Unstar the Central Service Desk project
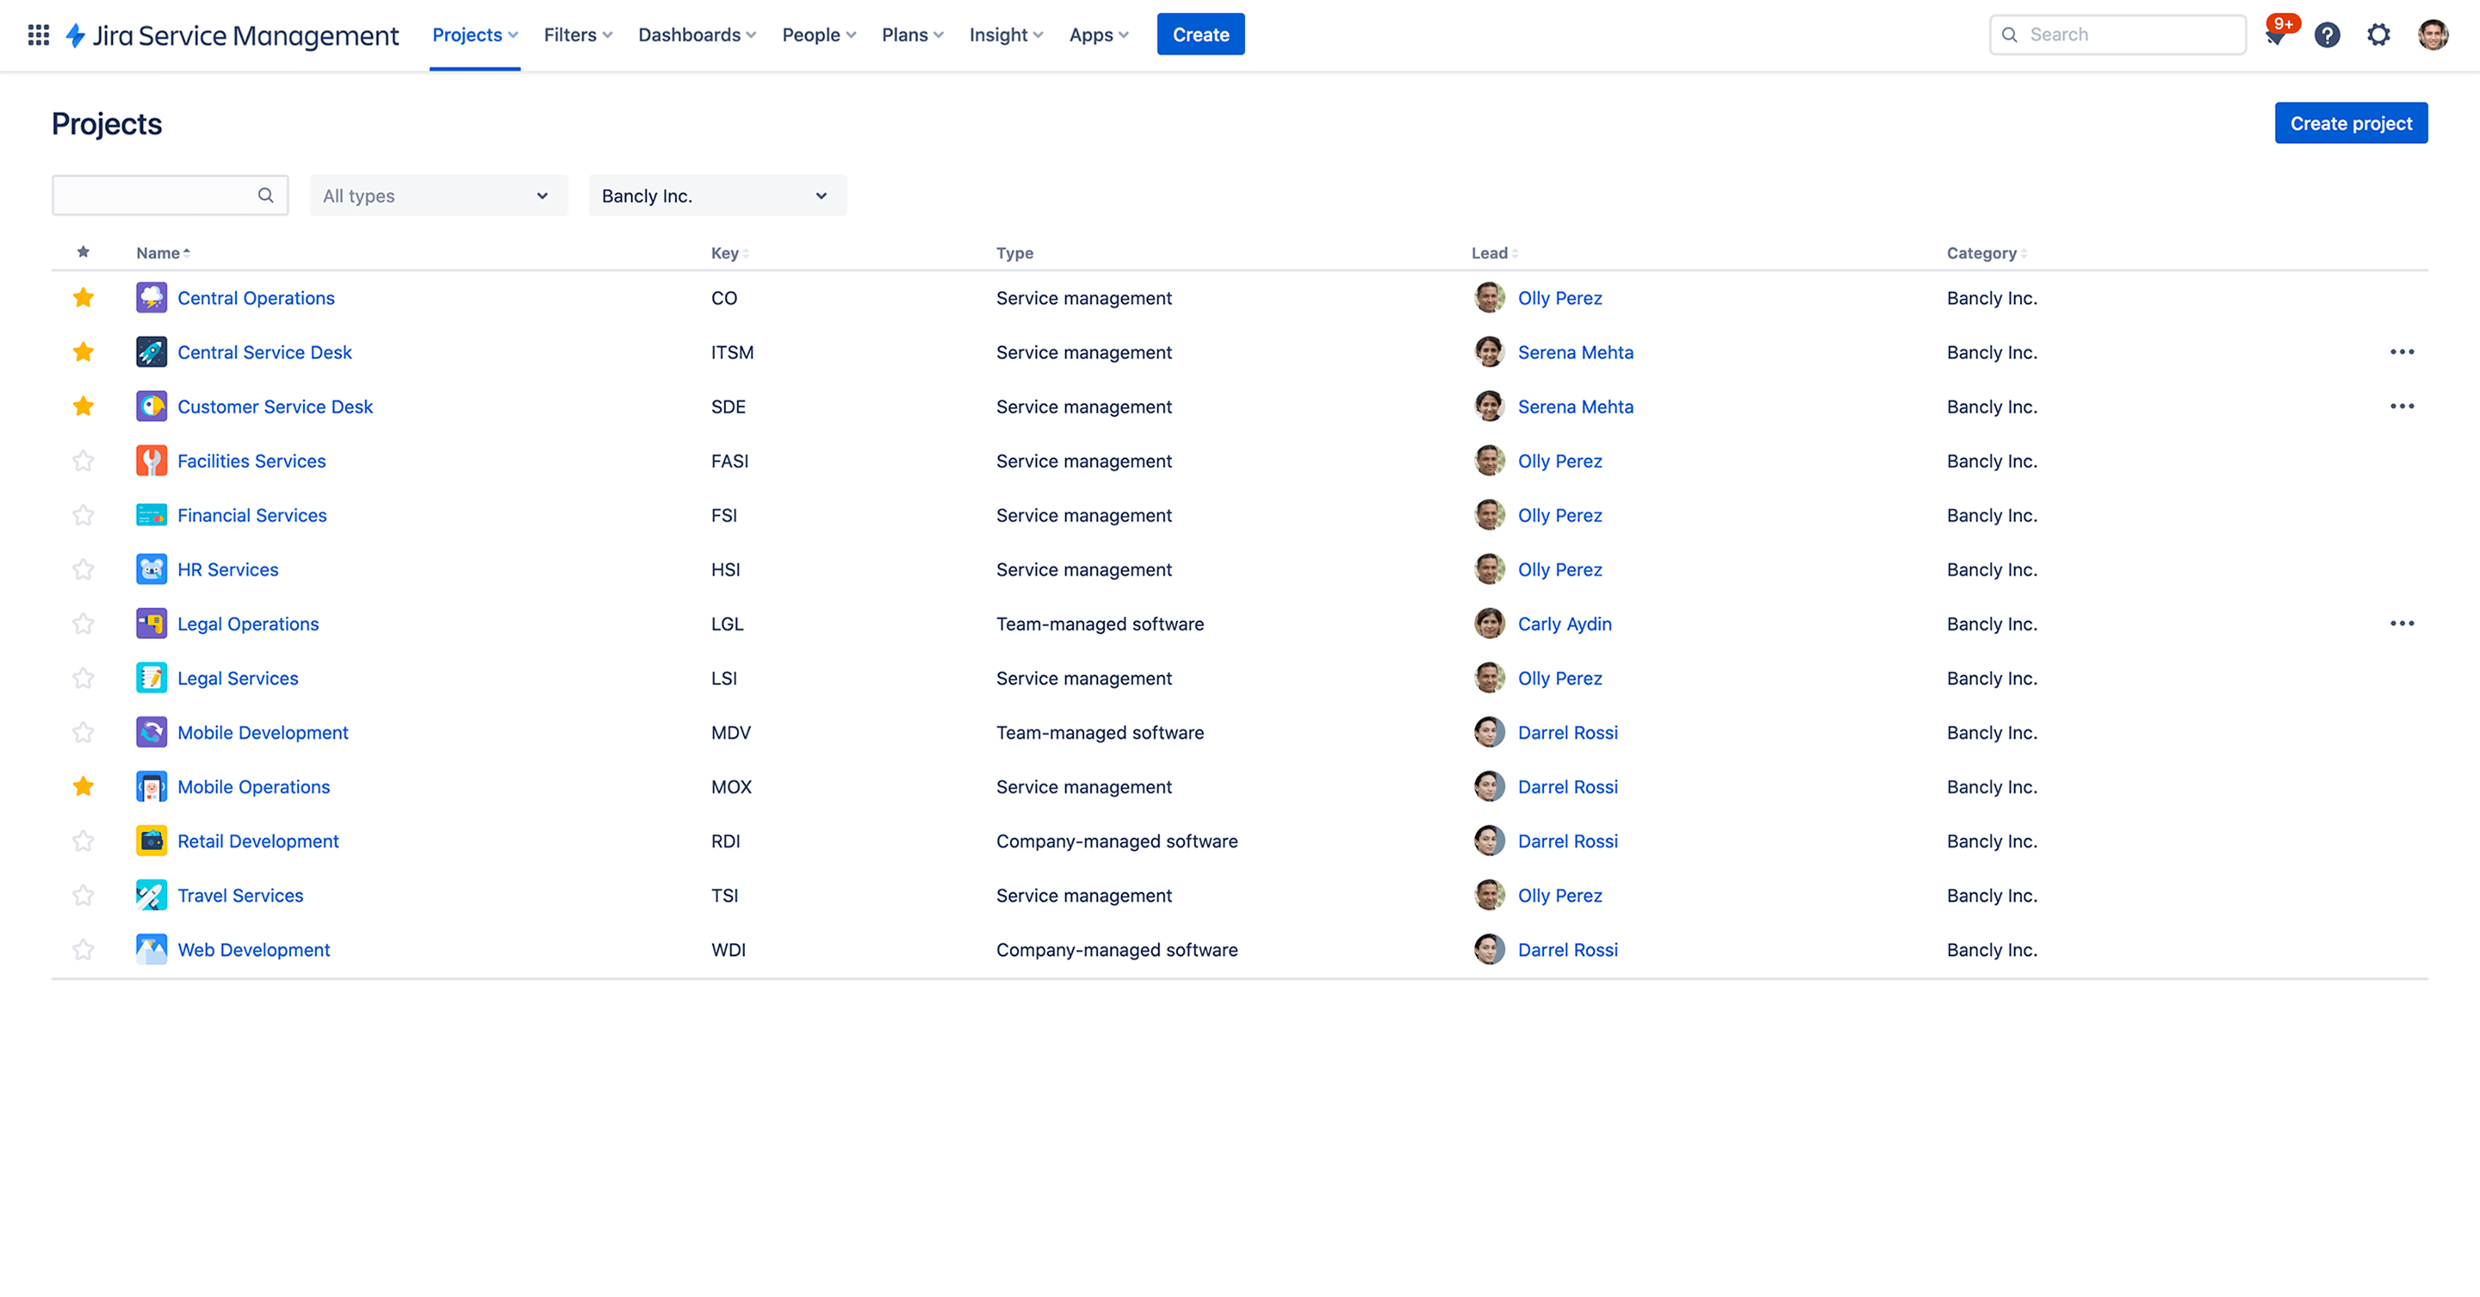 point(83,351)
